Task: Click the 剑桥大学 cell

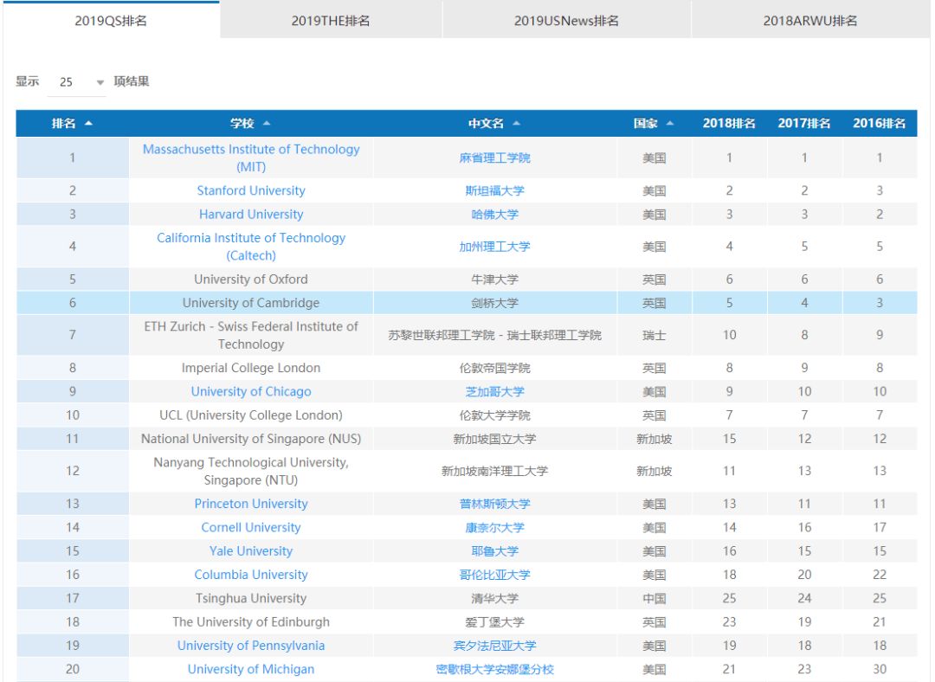Action: coord(495,303)
